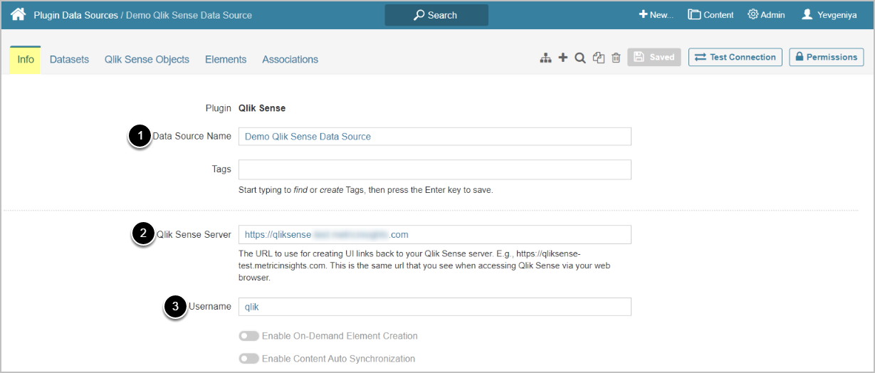Viewport: 875px width, 373px height.
Task: Open the Permissions button
Action: 826,58
